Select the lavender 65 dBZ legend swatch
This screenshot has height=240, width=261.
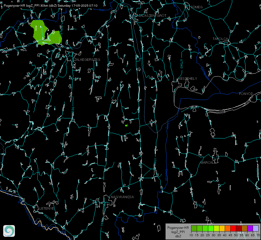coord(256,228)
